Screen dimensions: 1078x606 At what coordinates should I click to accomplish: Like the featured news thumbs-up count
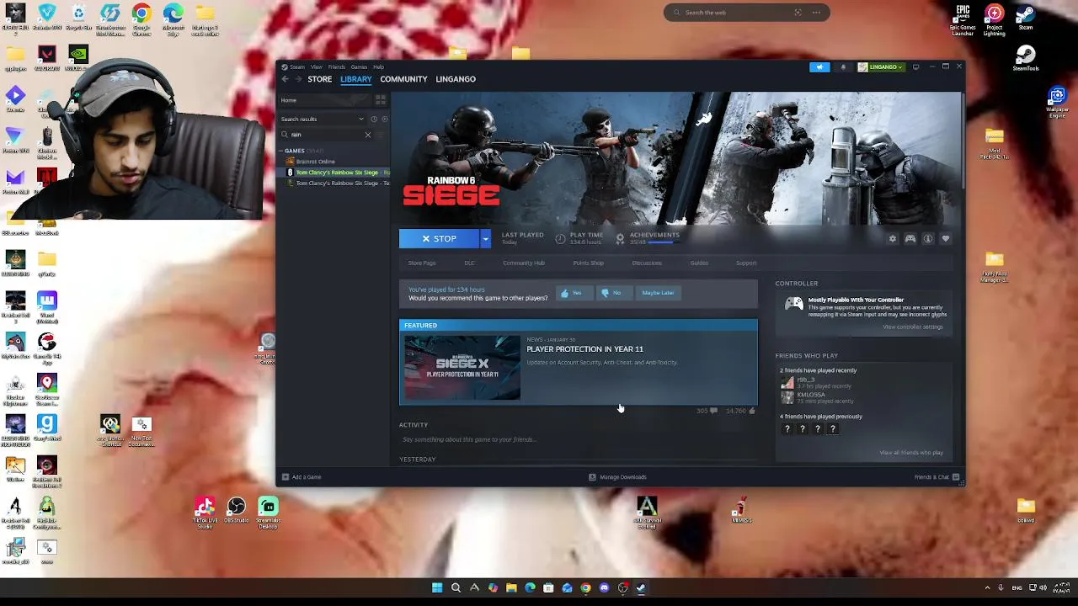[740, 411]
